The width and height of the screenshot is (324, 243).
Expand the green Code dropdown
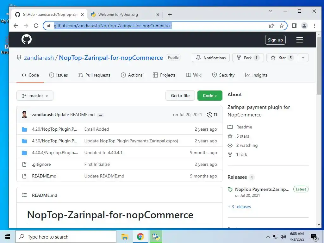[x=210, y=96]
